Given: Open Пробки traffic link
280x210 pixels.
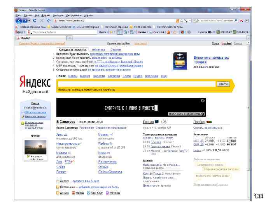Looking at the screenshot, I should 199,122.
